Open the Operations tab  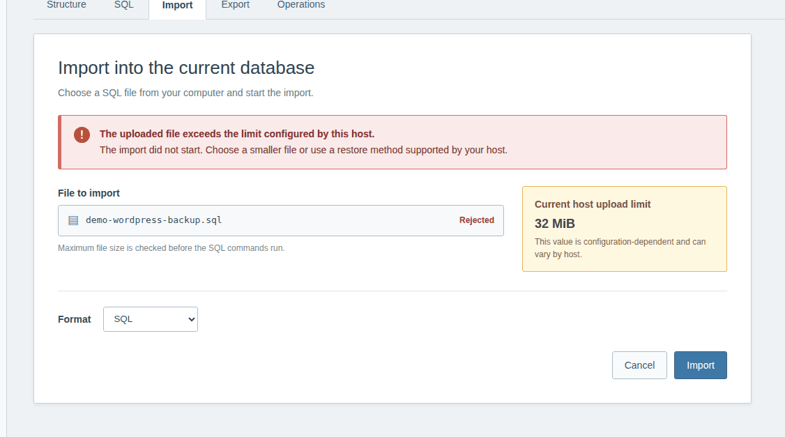301,5
